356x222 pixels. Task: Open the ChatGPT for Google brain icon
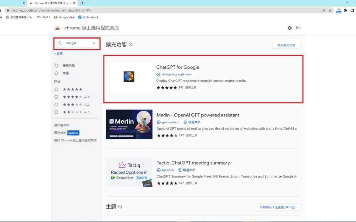click(x=129, y=77)
